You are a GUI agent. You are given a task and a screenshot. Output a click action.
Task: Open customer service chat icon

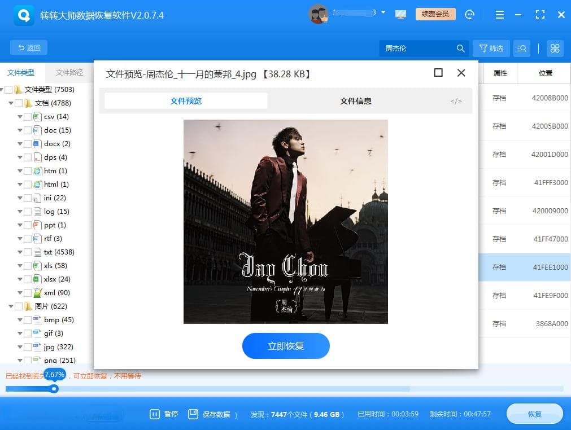pos(470,14)
